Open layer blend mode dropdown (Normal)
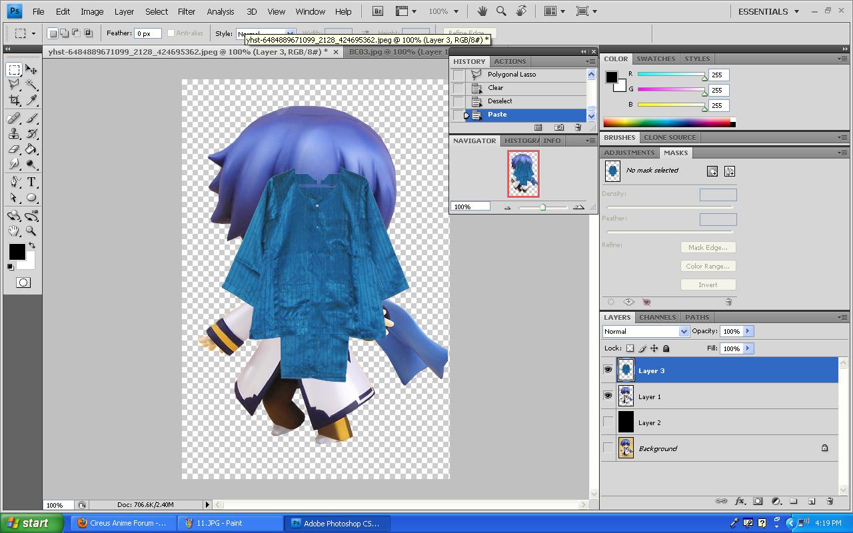This screenshot has width=853, height=533. 646,331
